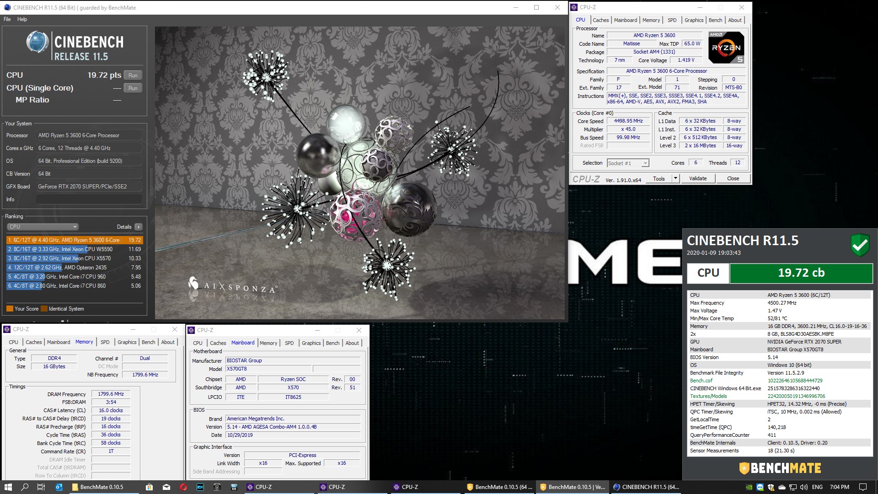The height and width of the screenshot is (494, 878).
Task: Click the AMD Ryzen logo in CPU-Z
Action: point(726,48)
